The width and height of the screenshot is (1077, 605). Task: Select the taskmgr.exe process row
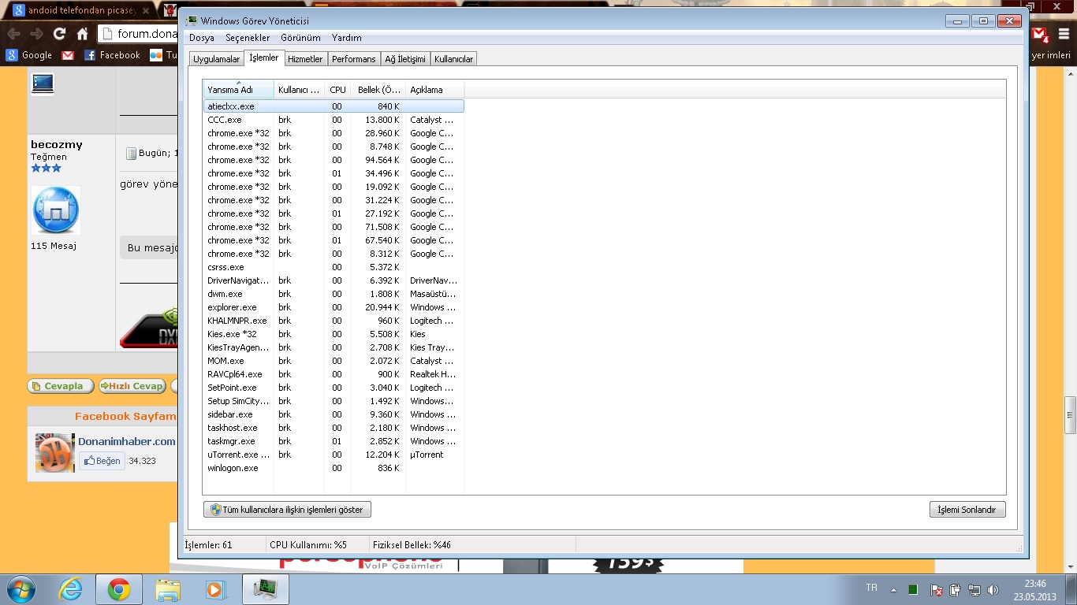pos(334,441)
